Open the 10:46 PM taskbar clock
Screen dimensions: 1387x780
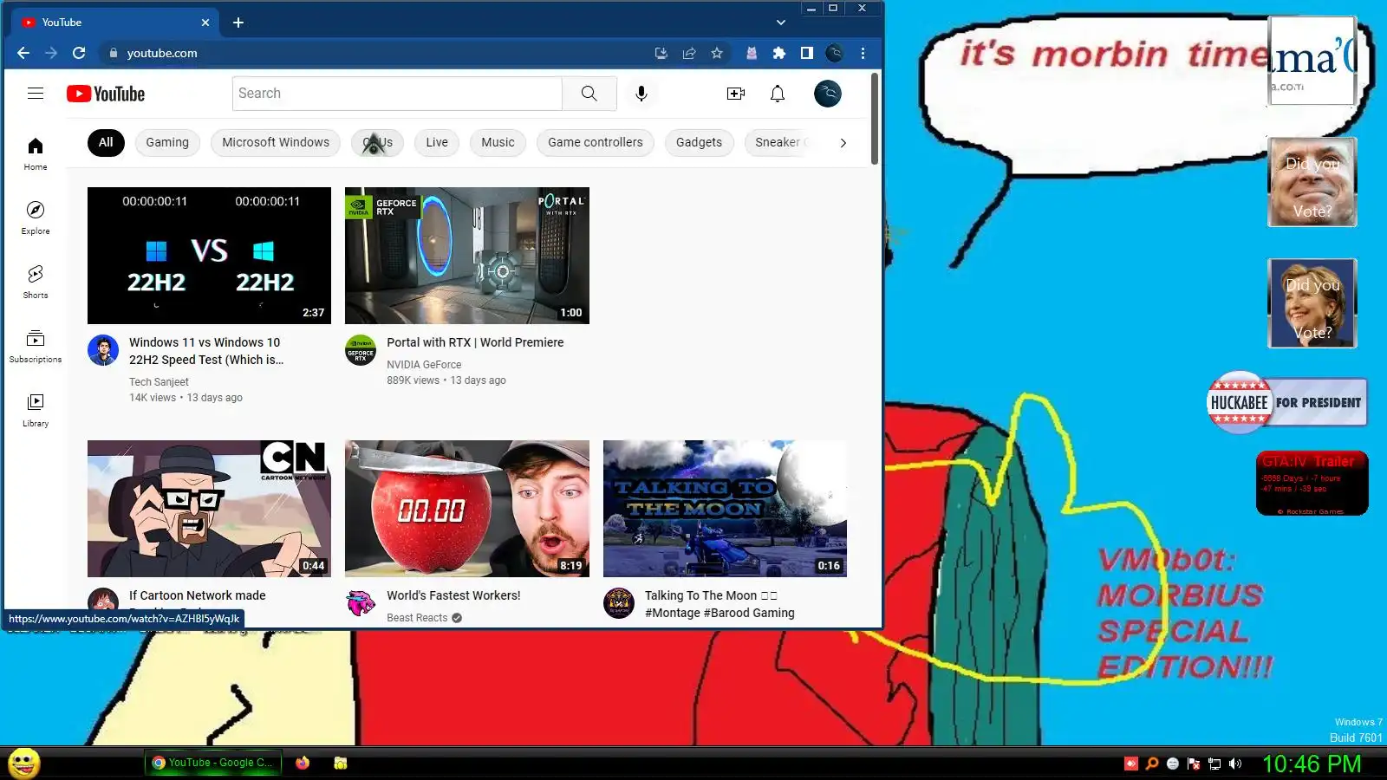1312,764
